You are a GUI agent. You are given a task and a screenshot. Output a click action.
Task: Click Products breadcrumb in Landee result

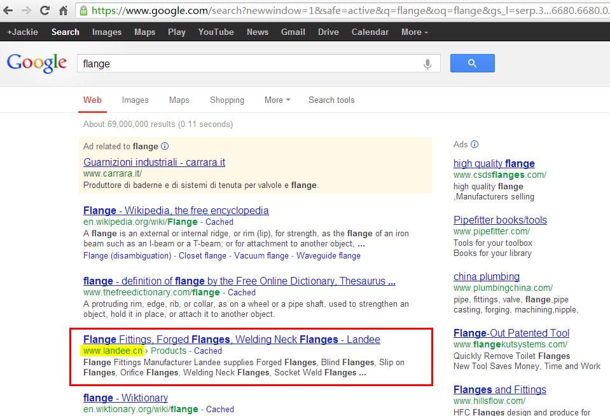tap(169, 351)
